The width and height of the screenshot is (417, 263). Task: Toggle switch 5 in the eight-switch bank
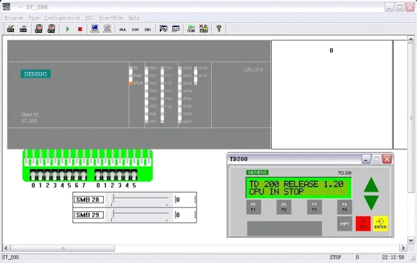click(x=69, y=175)
